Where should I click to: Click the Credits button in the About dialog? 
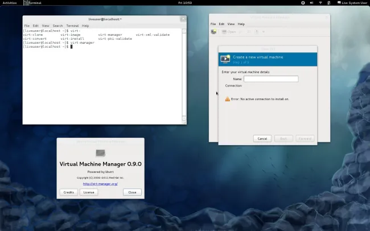point(69,192)
